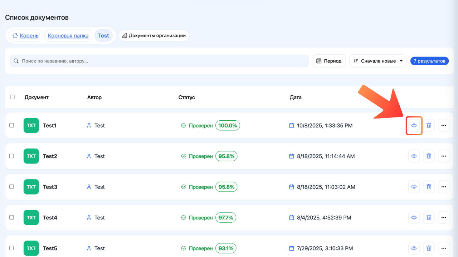Go to the "Корень" breadcrumb
Screen dimensions: 458x257
(25, 36)
